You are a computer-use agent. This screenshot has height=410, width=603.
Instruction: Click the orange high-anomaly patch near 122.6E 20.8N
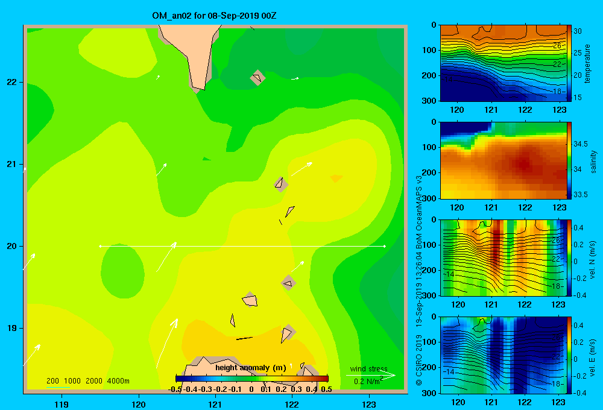point(336,178)
